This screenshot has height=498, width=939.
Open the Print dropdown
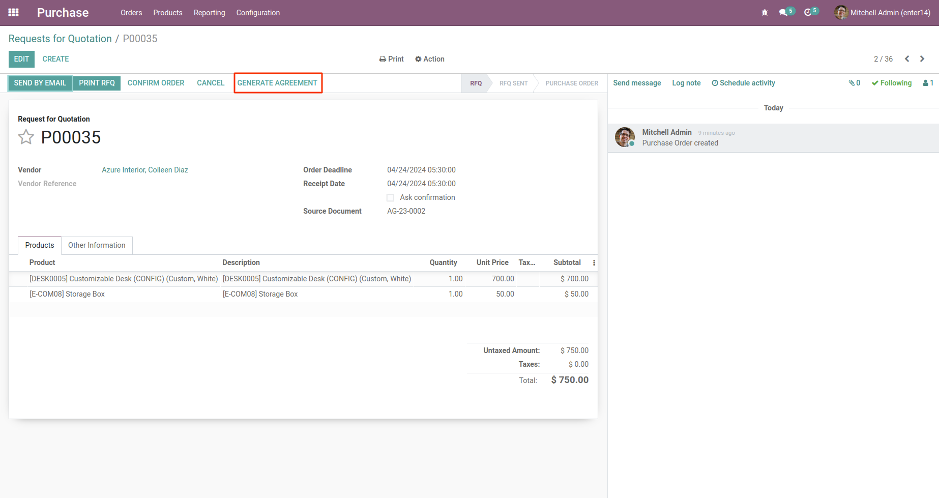(392, 59)
